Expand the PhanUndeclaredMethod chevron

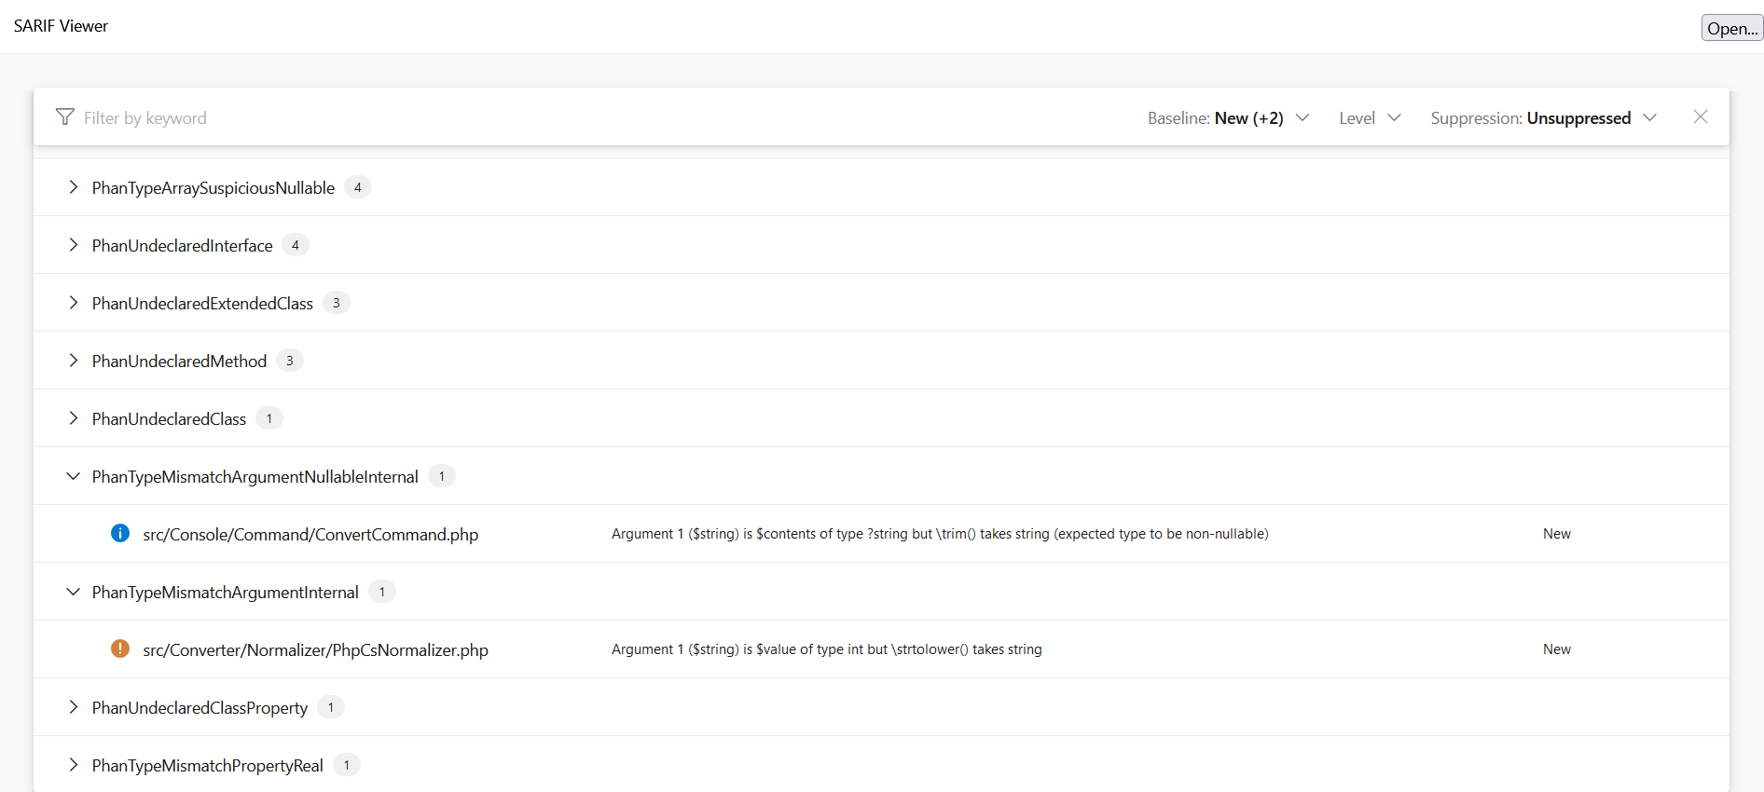[74, 361]
